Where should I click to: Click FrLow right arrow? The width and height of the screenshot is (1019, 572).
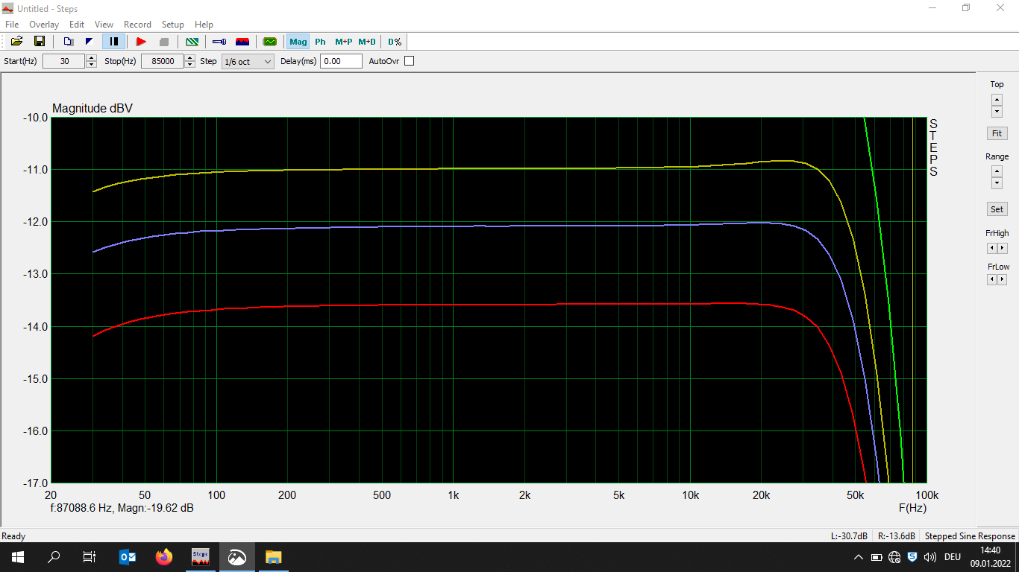(x=1002, y=279)
